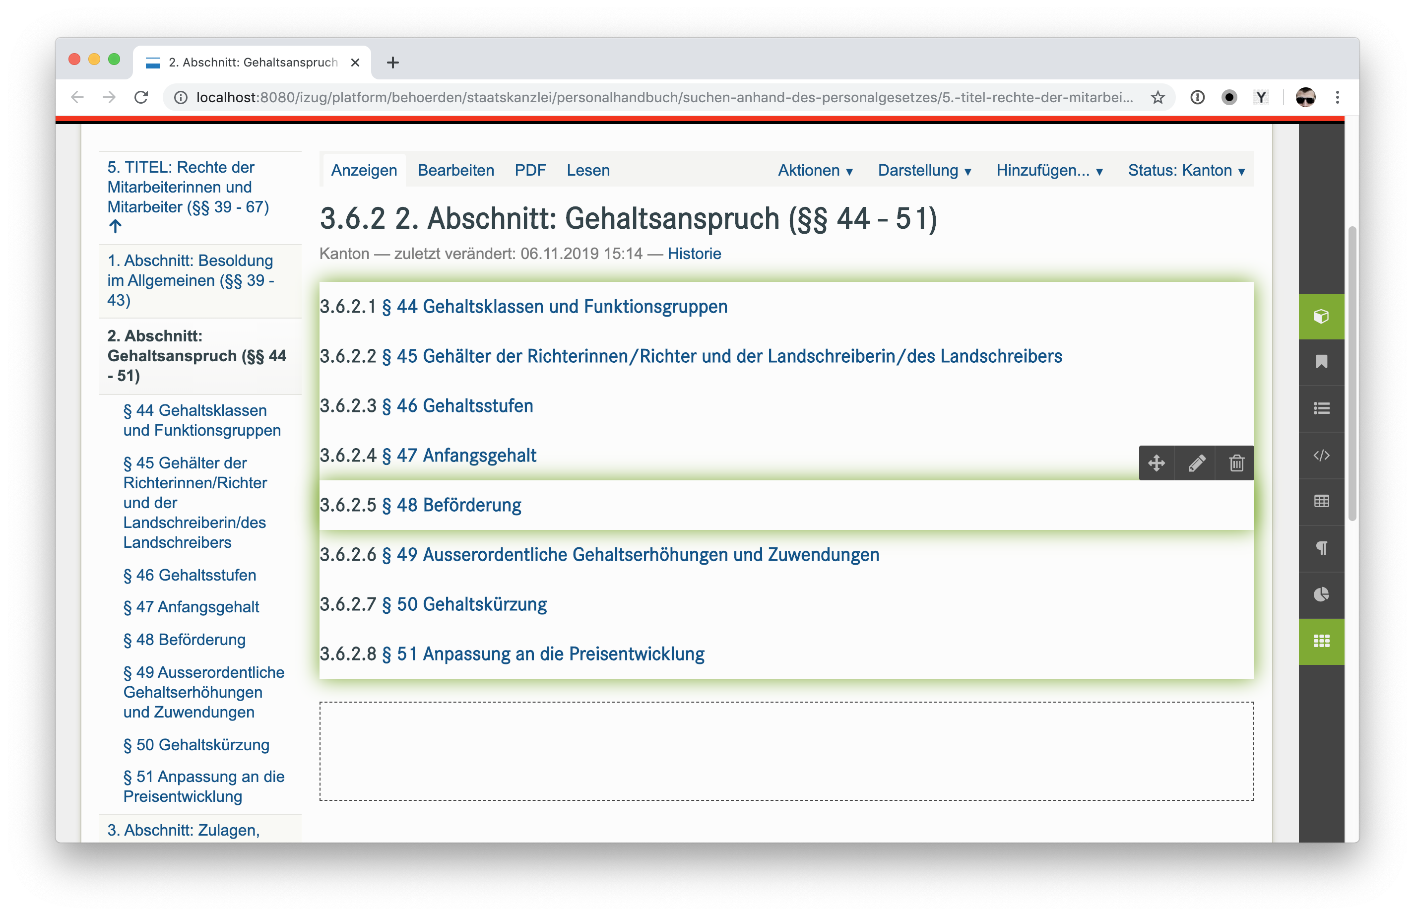The width and height of the screenshot is (1415, 916).
Task: Open § 44 Gehaltsklassen und Funktionsgruppen in main list
Action: pyautogui.click(x=554, y=306)
